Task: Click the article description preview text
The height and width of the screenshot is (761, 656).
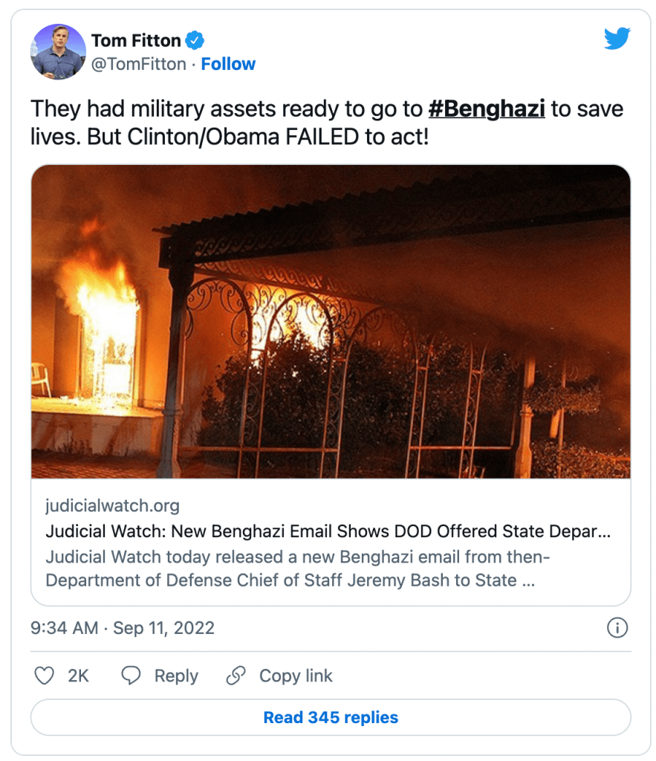Action: [297, 569]
